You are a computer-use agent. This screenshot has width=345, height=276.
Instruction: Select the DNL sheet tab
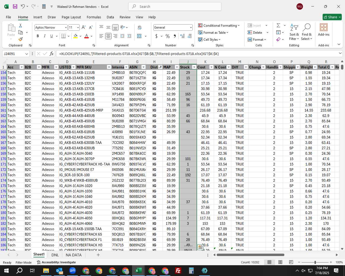(x=55, y=255)
